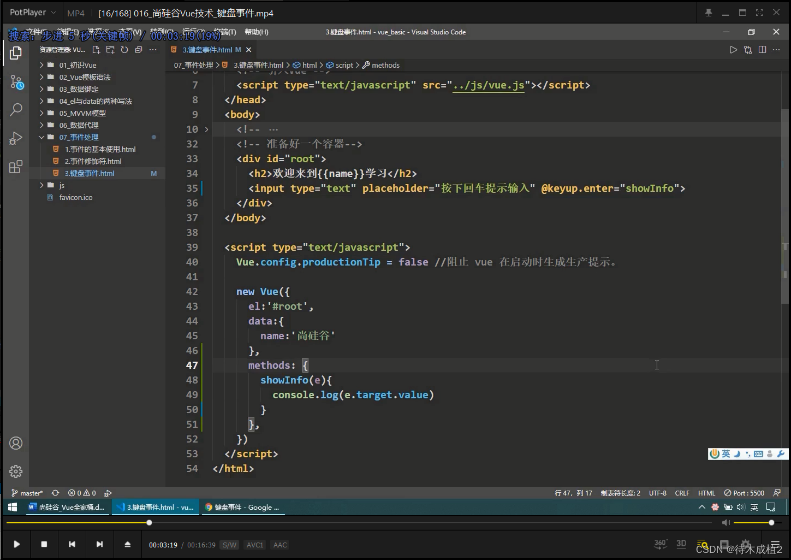
Task: Click the Windows Start button
Action: tap(13, 507)
